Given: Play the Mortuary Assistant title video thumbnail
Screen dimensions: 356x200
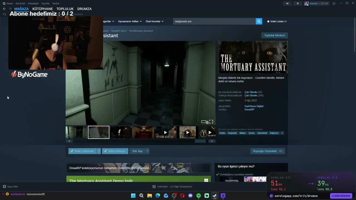Looking at the screenshot, I should [x=165, y=132].
